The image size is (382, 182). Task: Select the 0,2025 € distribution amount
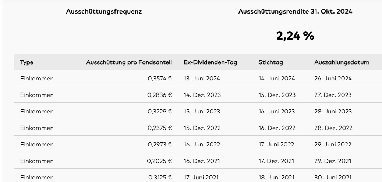(x=159, y=161)
